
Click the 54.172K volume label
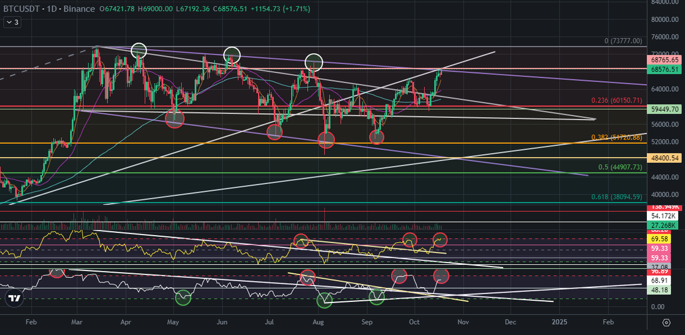pos(663,216)
